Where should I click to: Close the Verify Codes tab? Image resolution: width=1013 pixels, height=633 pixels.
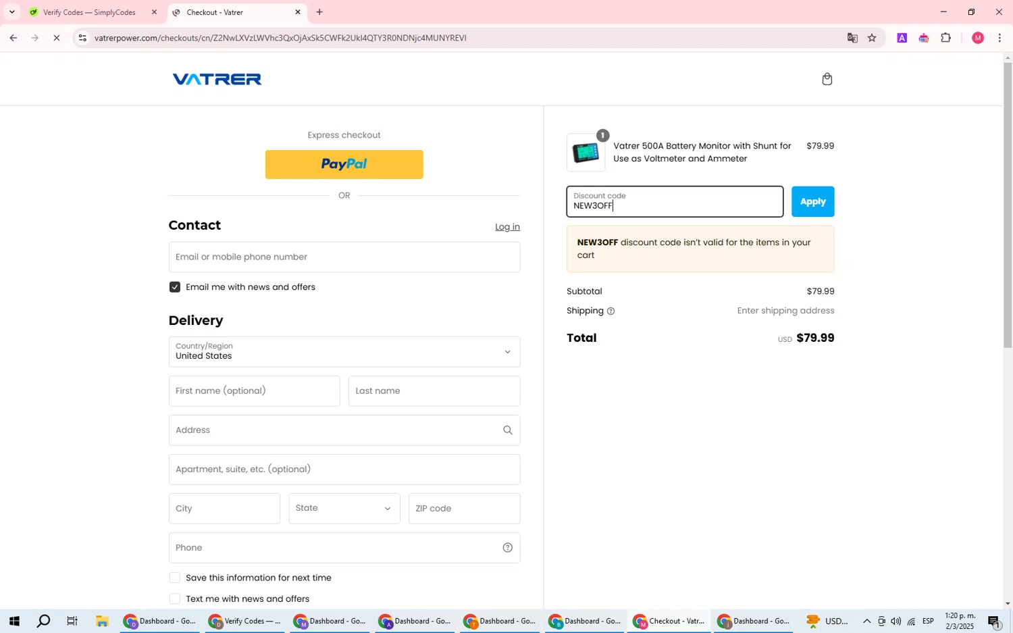pos(154,12)
